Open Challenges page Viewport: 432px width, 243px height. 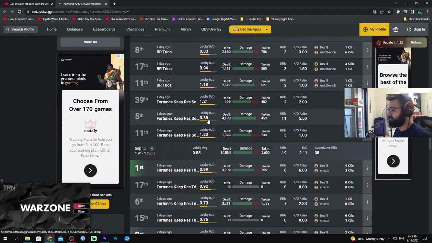click(135, 29)
